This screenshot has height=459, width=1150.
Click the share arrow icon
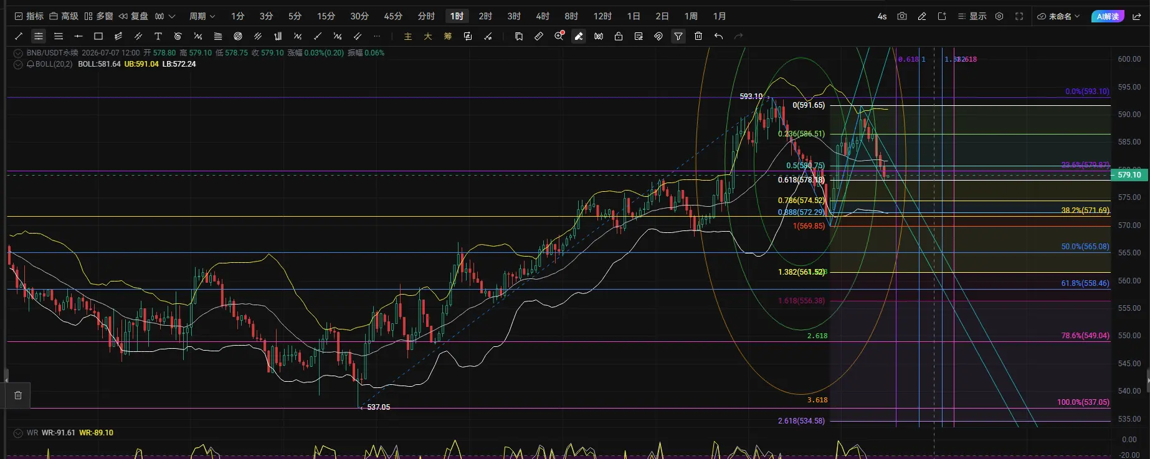1137,16
